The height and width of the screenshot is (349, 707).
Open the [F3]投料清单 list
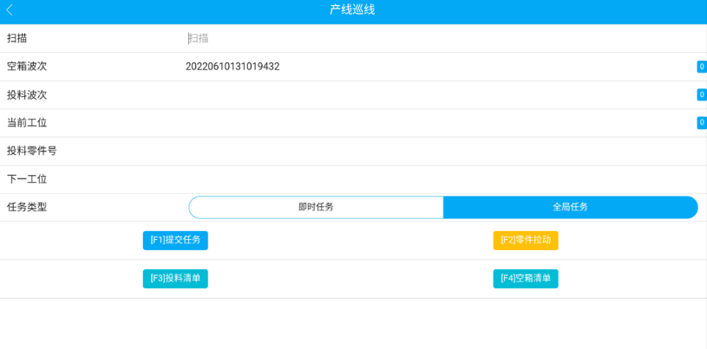(x=175, y=278)
